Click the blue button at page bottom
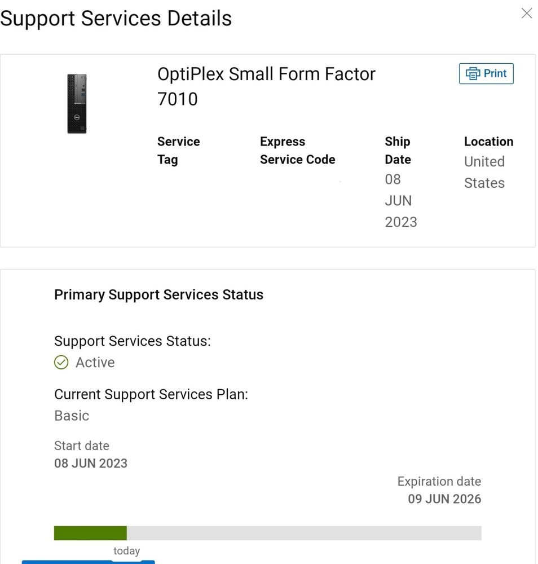 pos(88,562)
